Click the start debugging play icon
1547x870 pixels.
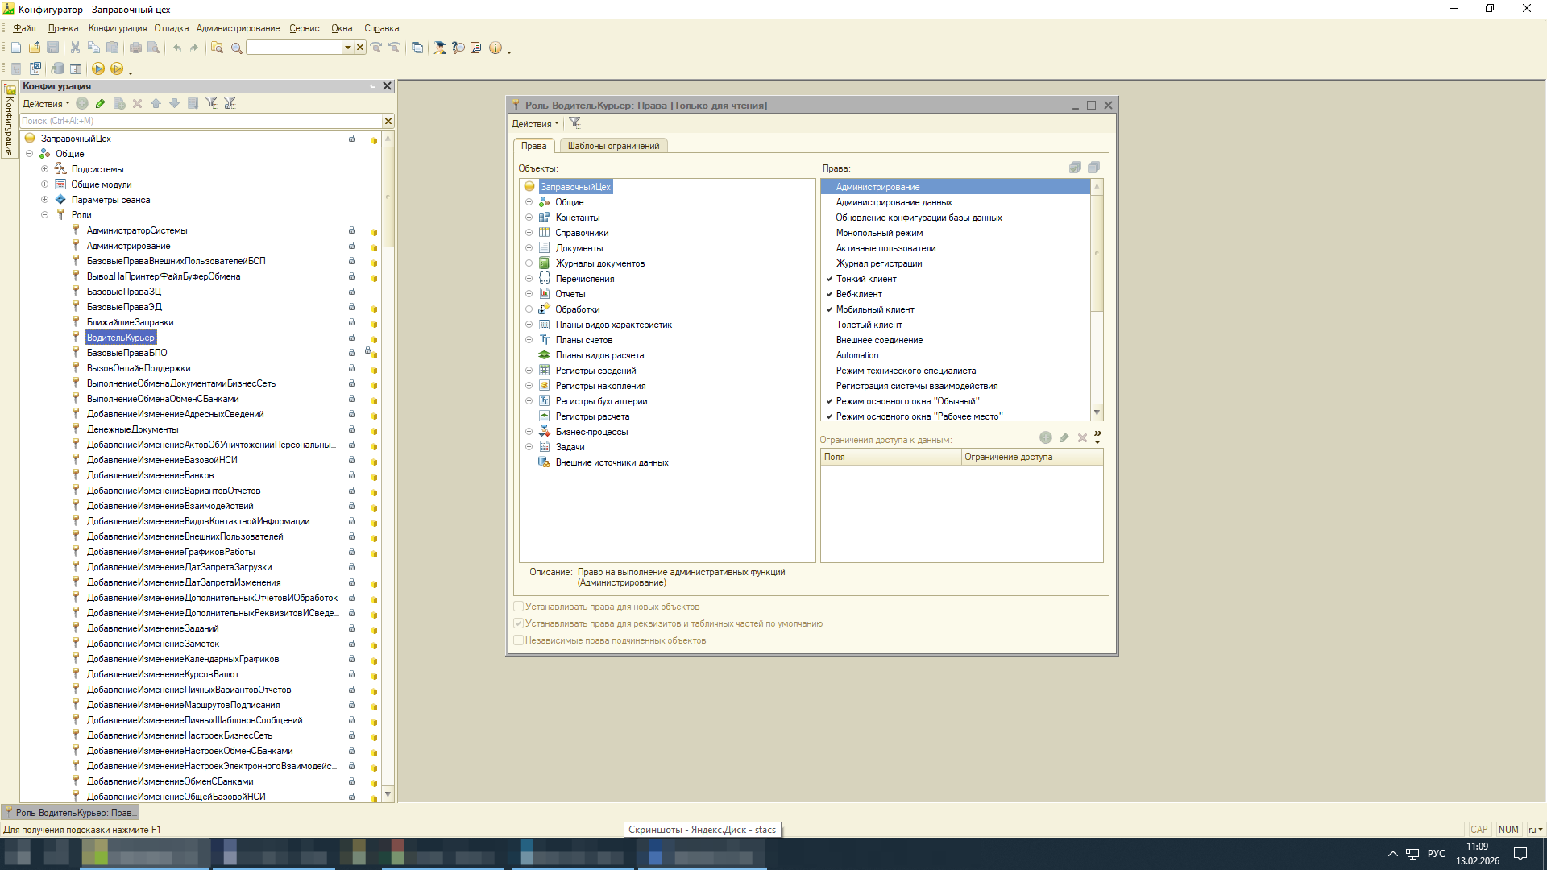click(97, 68)
